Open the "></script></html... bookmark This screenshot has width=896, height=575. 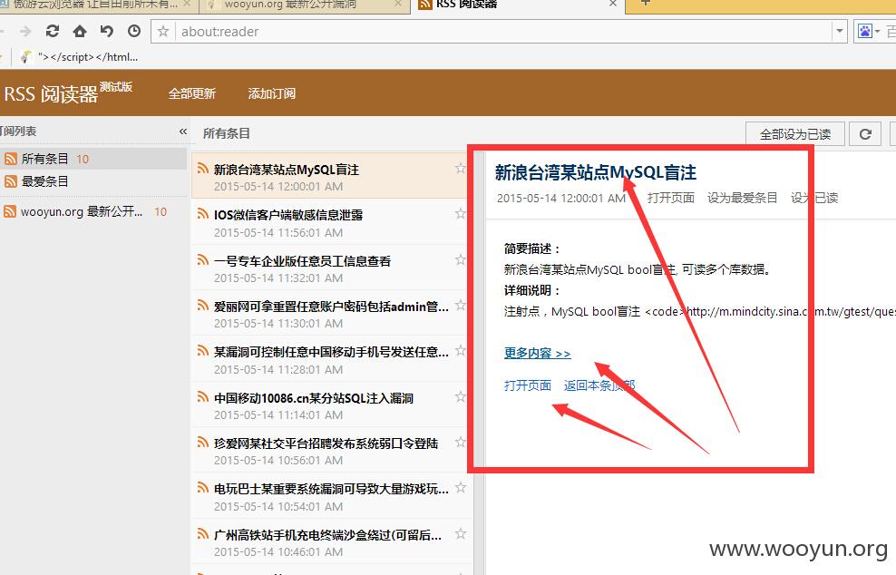[x=80, y=57]
